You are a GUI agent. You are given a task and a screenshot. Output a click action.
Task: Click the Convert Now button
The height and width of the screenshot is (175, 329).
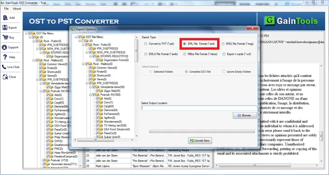(x=200, y=141)
